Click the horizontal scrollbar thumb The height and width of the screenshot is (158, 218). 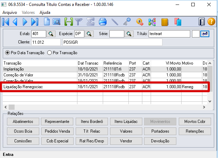coord(11,107)
